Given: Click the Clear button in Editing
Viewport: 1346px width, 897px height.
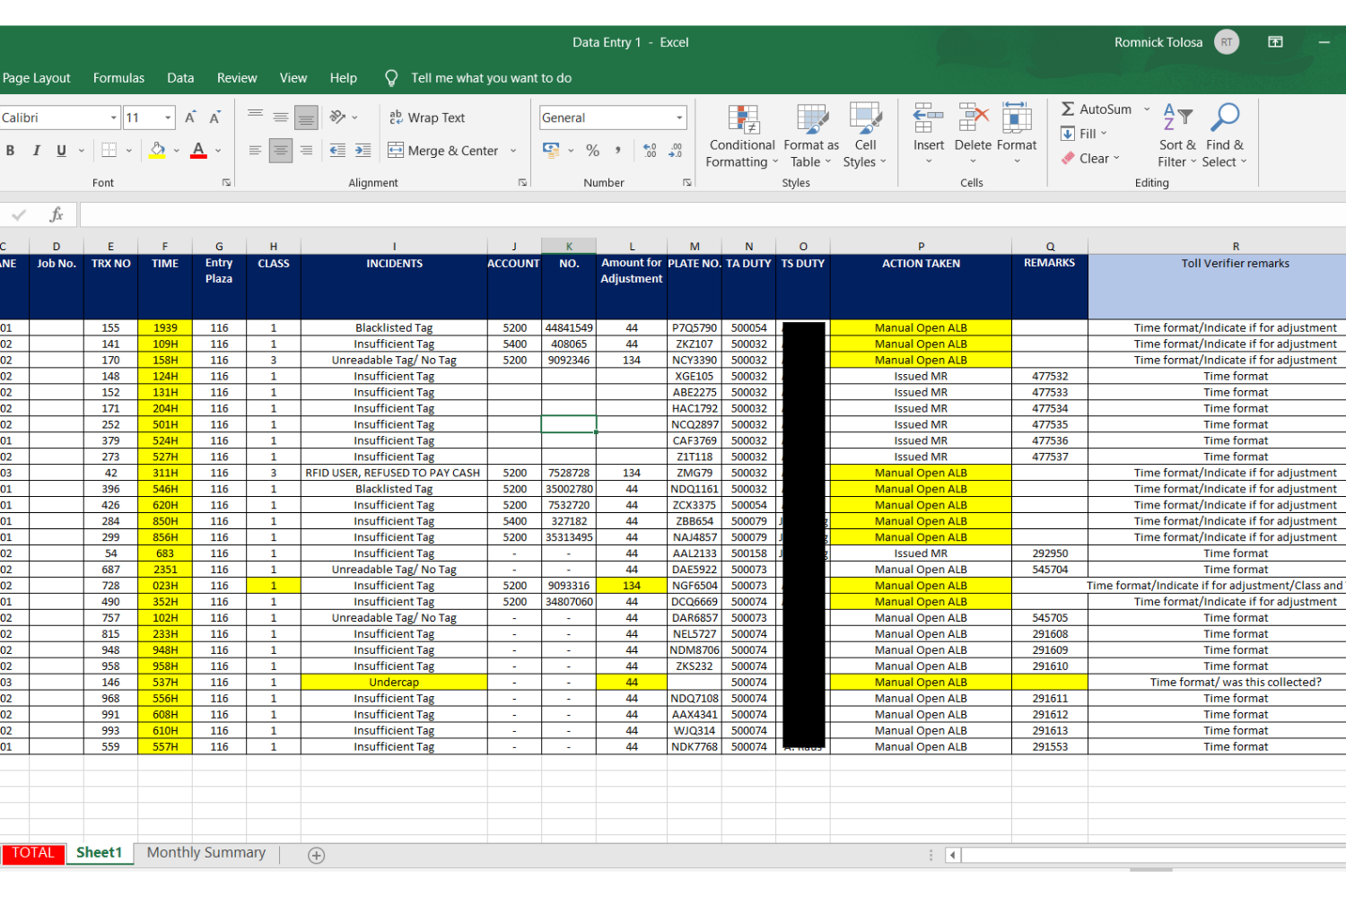Looking at the screenshot, I should (1090, 158).
